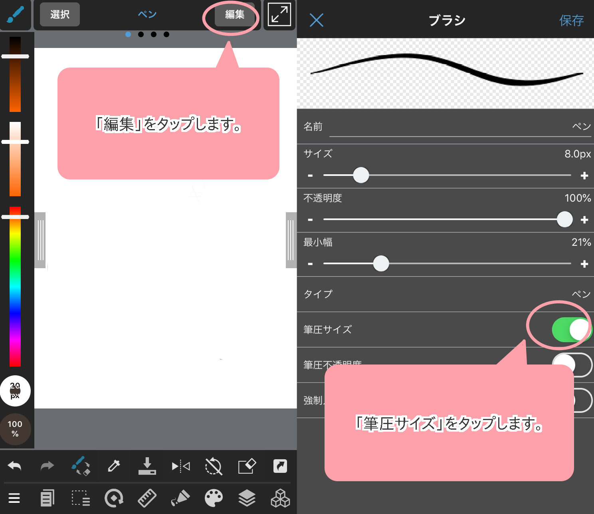
Task: Close the brush settings panel
Action: 317,20
